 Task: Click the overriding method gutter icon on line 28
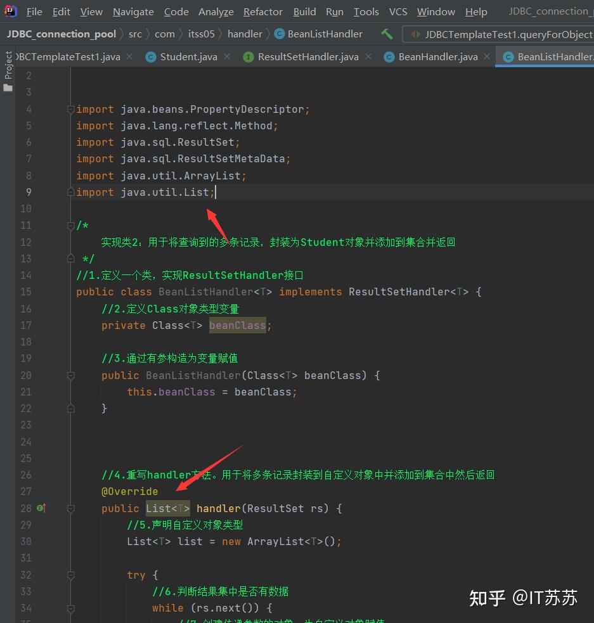pyautogui.click(x=42, y=508)
